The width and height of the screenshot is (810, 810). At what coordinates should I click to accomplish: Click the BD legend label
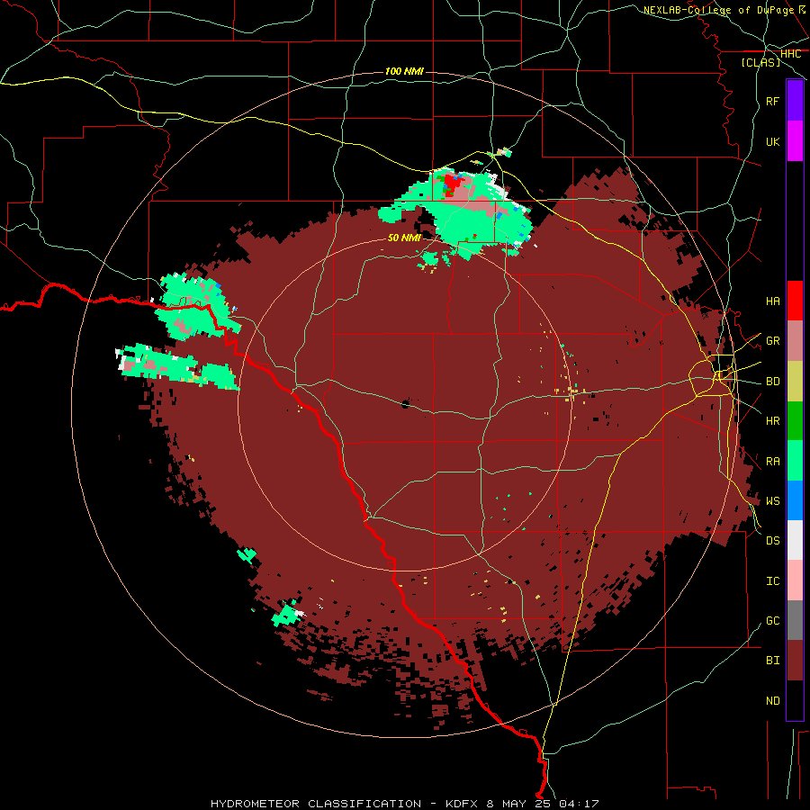(772, 382)
